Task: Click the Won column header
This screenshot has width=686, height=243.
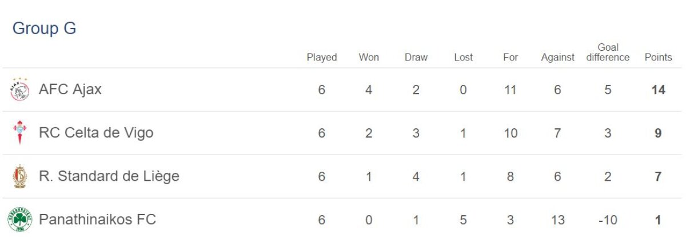Action: click(x=369, y=58)
